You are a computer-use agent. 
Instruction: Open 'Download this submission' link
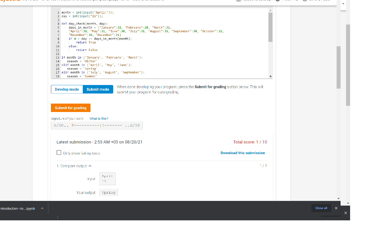(x=243, y=152)
